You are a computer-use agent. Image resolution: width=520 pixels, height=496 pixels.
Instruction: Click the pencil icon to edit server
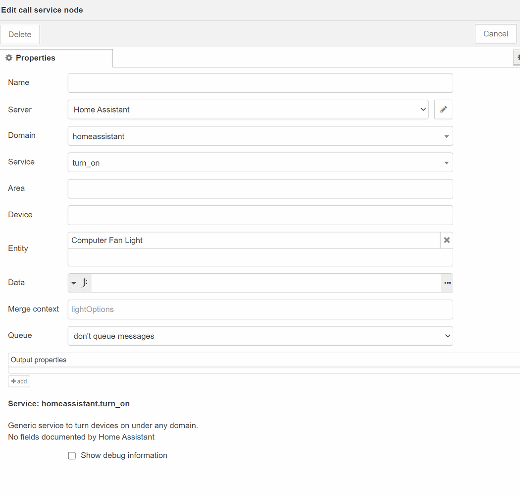(443, 110)
